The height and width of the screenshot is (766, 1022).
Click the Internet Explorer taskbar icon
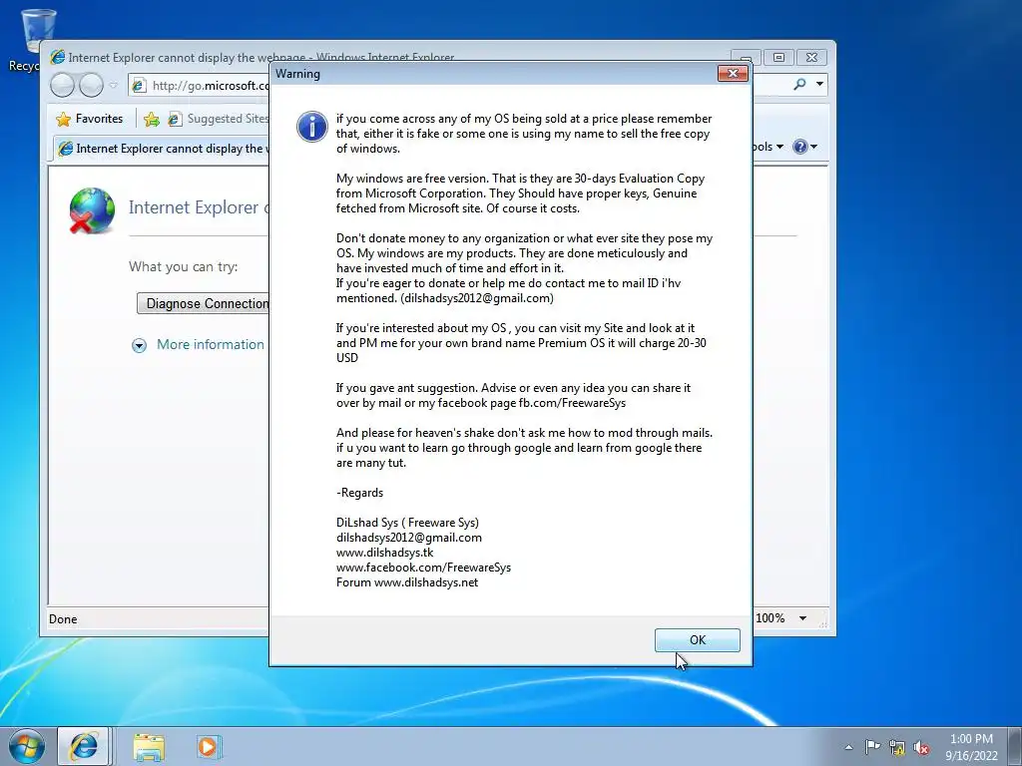coord(84,746)
